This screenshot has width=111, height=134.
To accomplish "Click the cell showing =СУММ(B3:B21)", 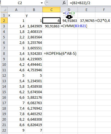I will (x=69, y=26).
